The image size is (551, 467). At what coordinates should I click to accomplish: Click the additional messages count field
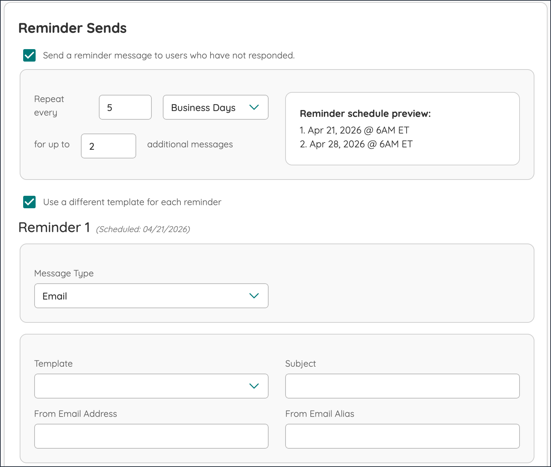click(109, 146)
